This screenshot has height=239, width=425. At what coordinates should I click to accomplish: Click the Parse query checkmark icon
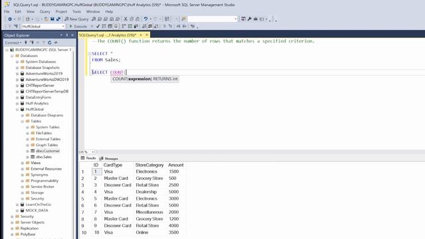[98, 27]
